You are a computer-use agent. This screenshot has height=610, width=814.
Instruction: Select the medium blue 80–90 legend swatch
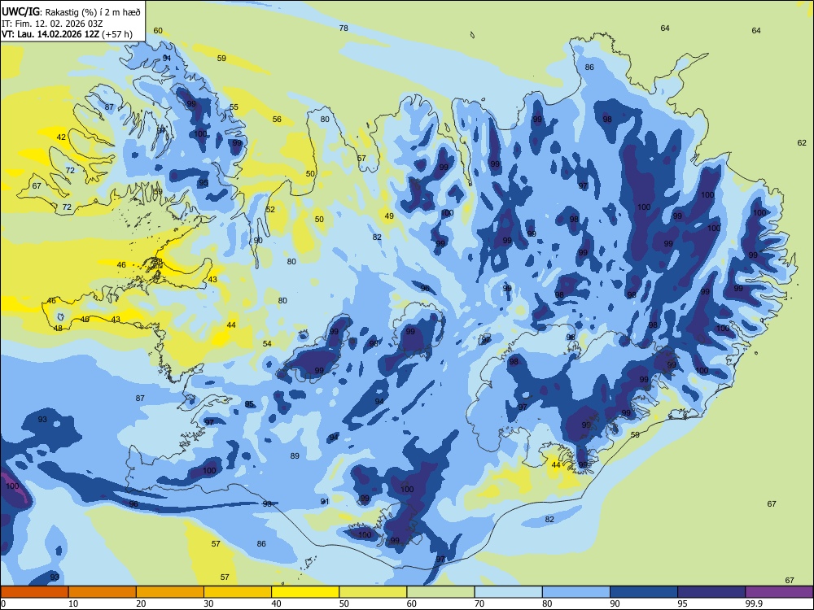[x=576, y=592]
